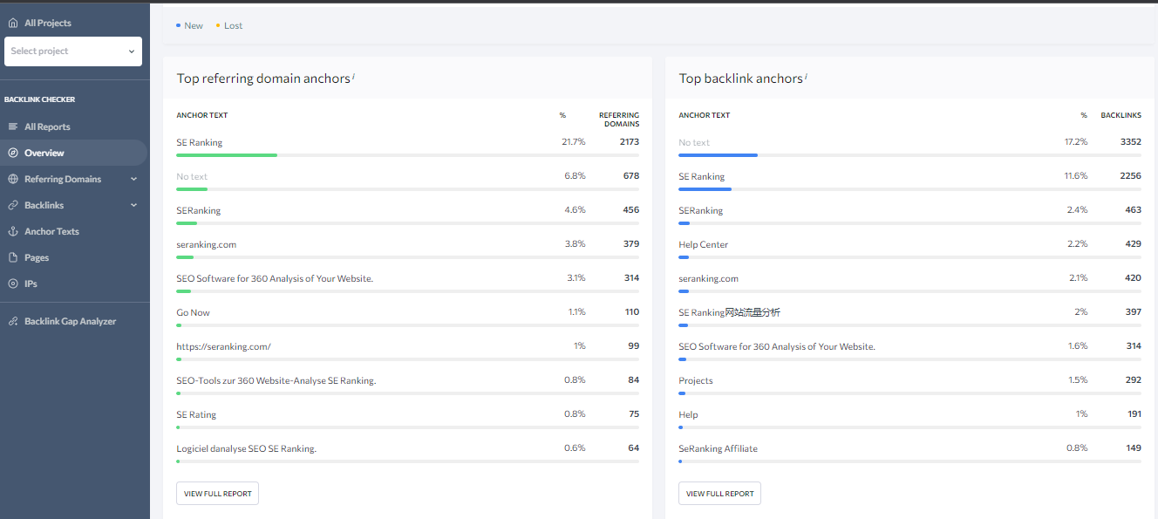This screenshot has width=1158, height=519.
Task: Click the Anchor Texts anchor icon
Action: click(13, 231)
